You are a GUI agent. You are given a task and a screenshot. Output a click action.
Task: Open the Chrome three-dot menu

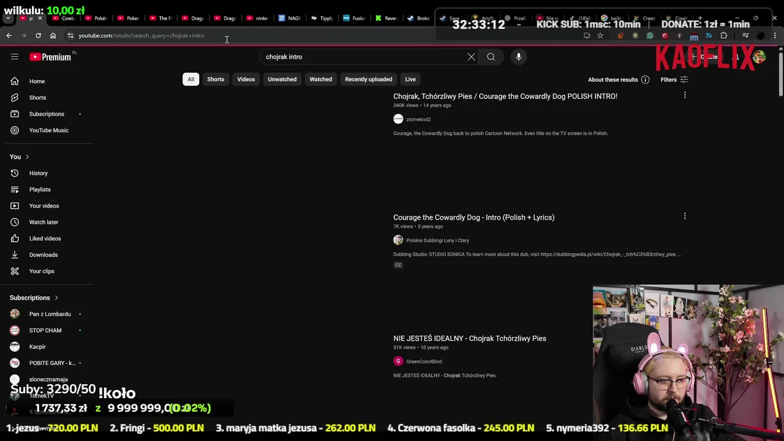(x=775, y=36)
